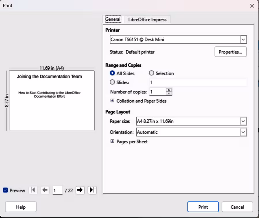This screenshot has height=218, width=259.
Task: Click the Cancel button
Action: click(237, 207)
